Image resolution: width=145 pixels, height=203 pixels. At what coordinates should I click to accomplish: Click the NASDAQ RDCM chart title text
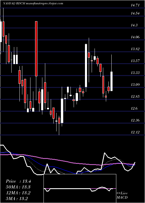pos(33,3)
